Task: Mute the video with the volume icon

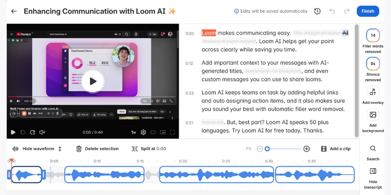Action: point(43,132)
